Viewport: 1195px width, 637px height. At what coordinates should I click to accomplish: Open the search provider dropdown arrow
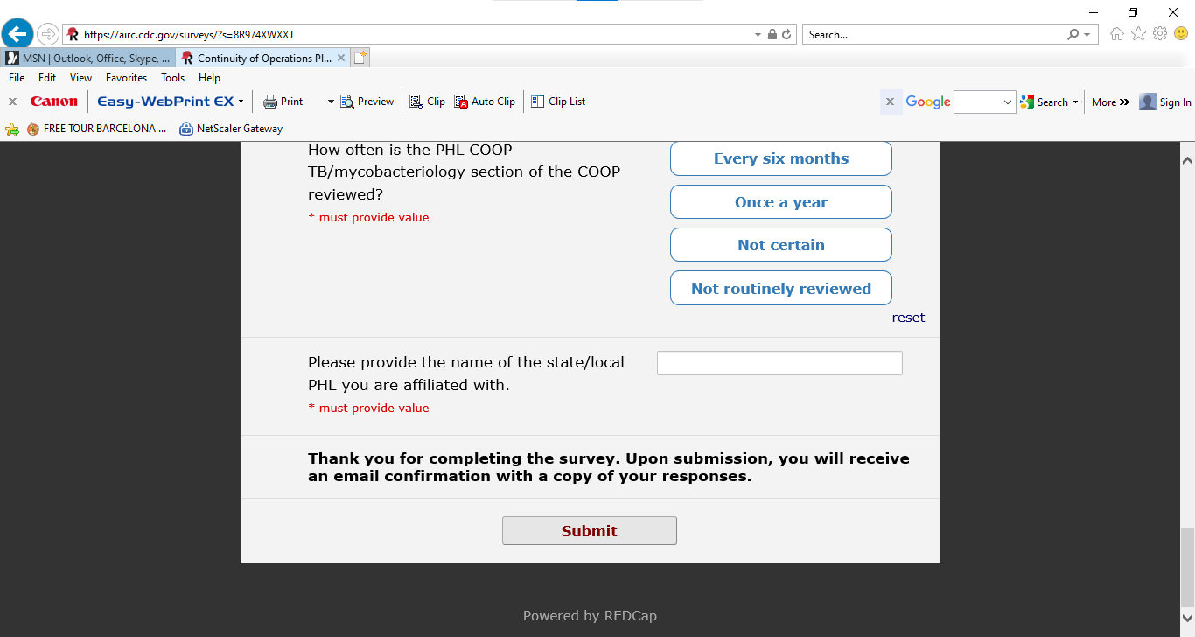click(x=1087, y=35)
